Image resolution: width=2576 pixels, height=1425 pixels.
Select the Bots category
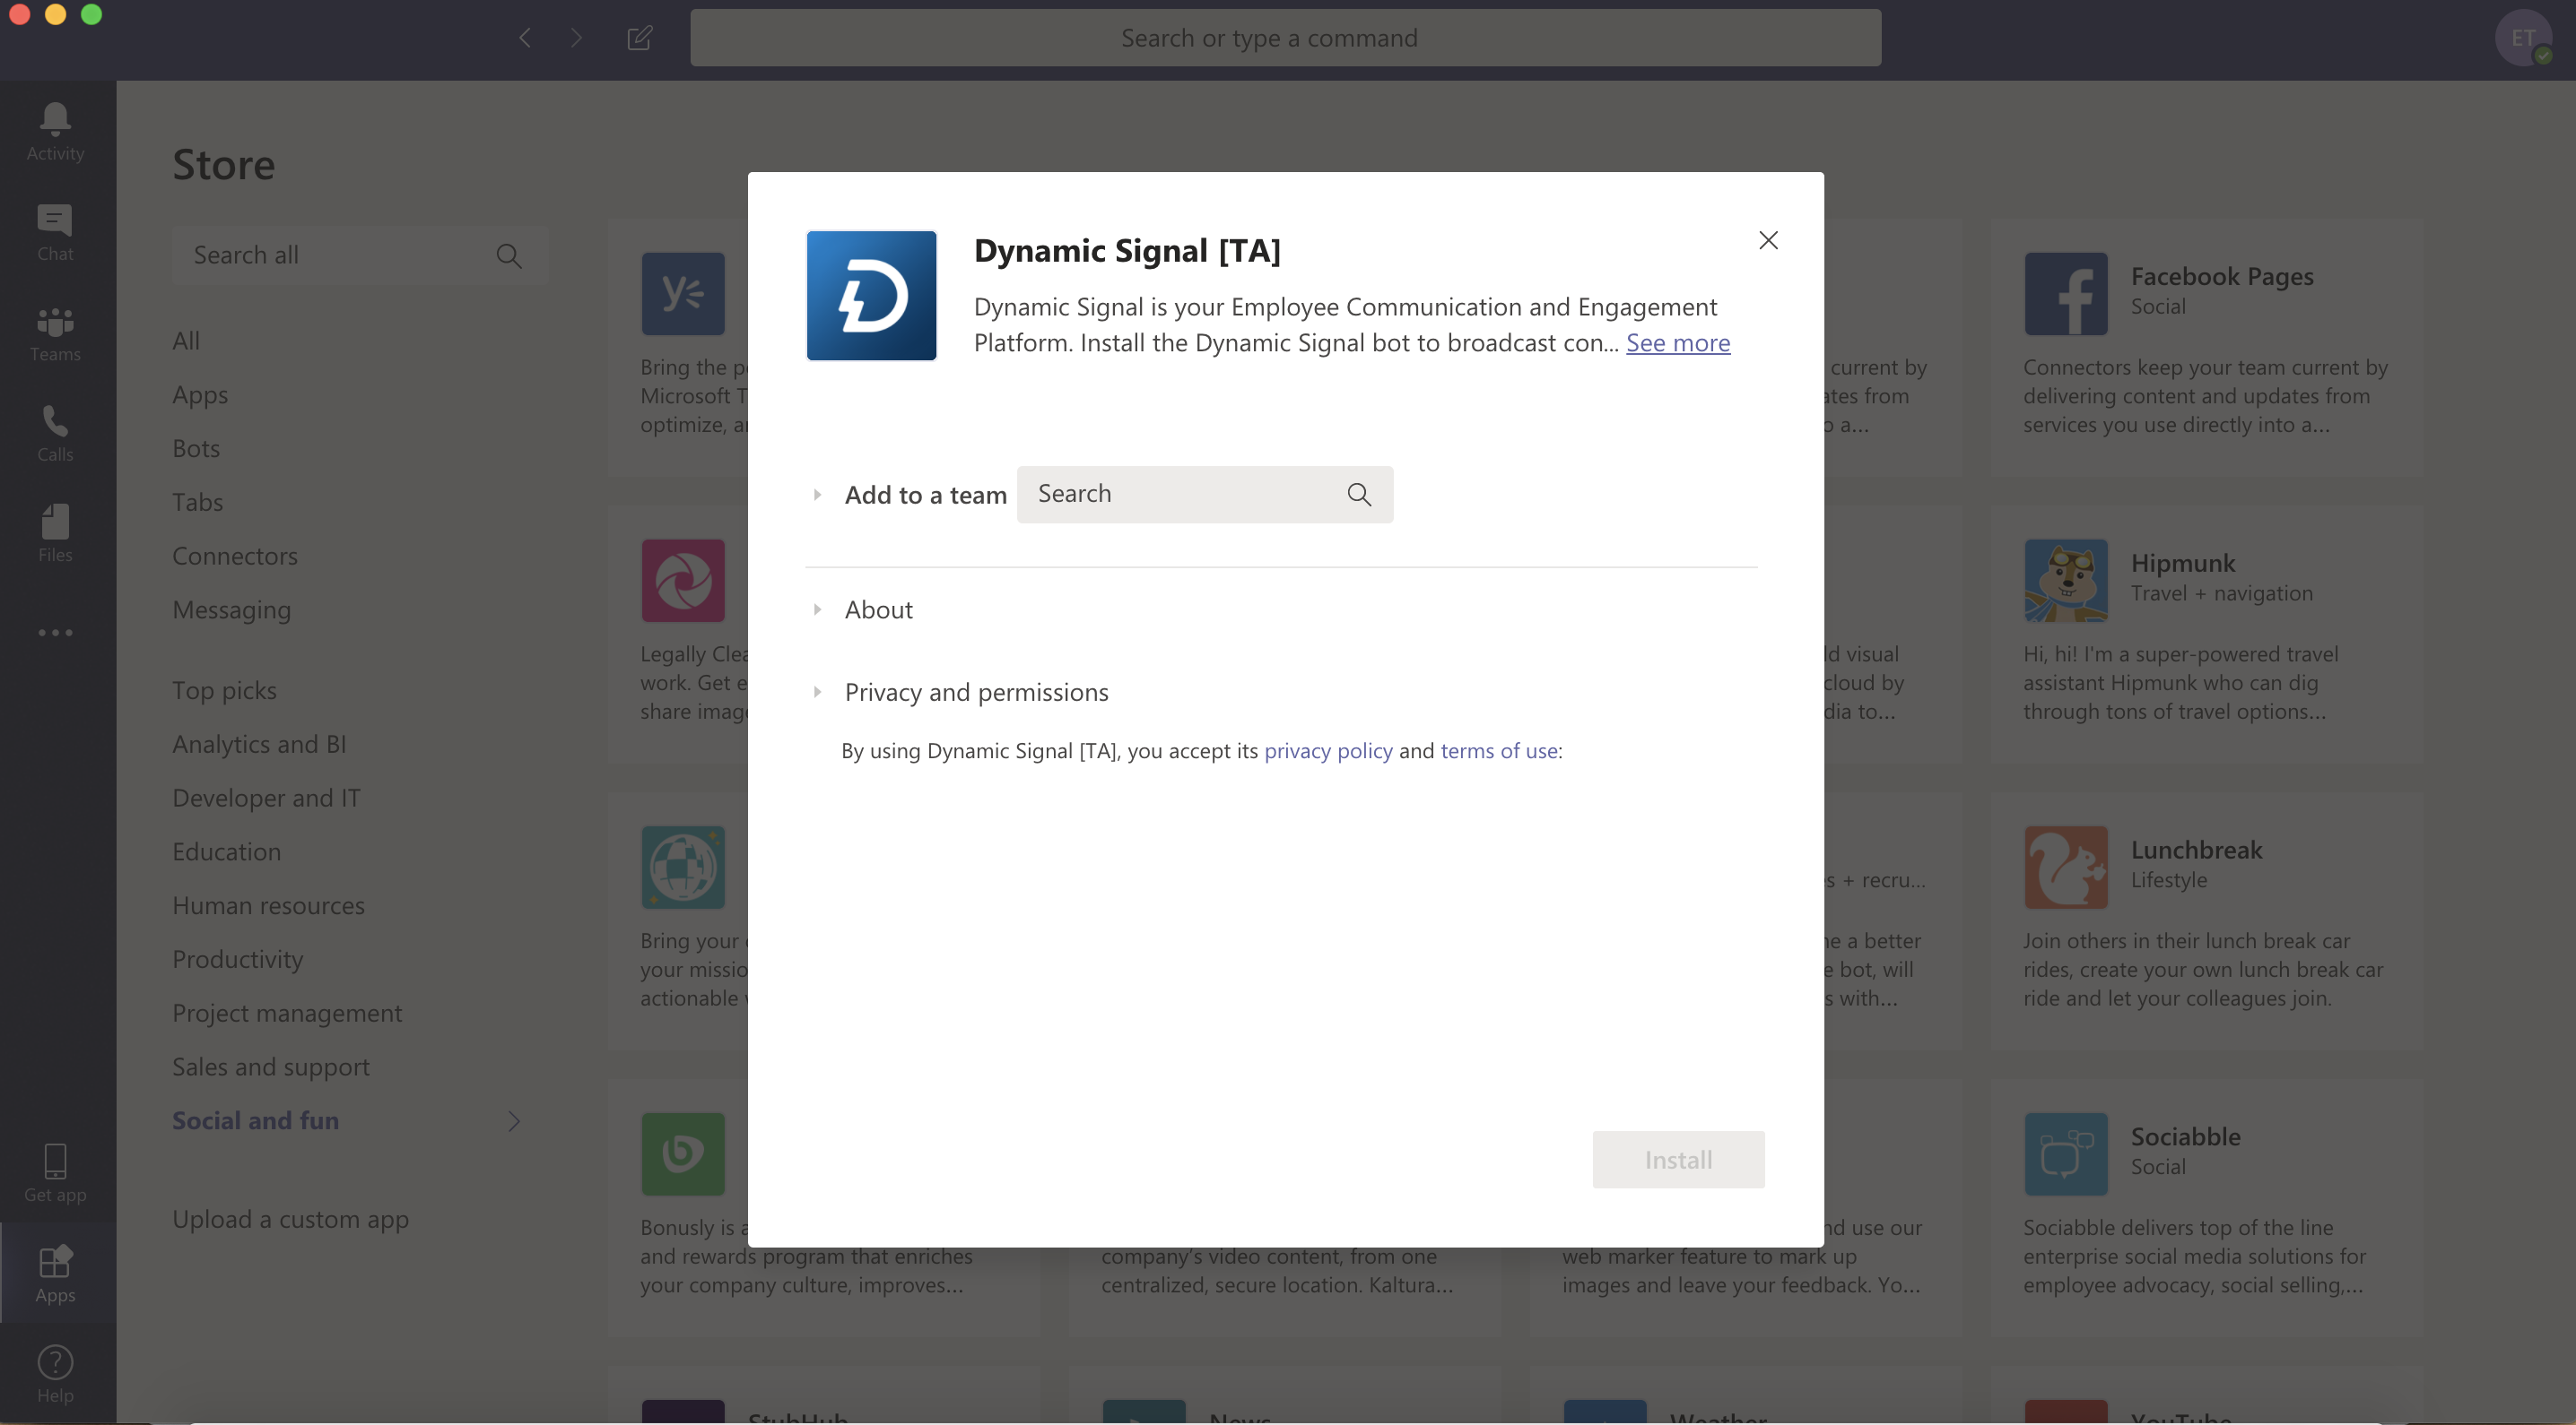(x=196, y=449)
